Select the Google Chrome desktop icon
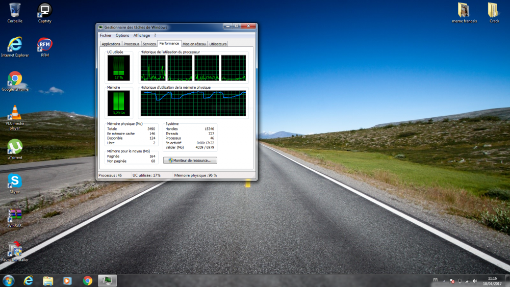This screenshot has height=287, width=510. (15, 79)
